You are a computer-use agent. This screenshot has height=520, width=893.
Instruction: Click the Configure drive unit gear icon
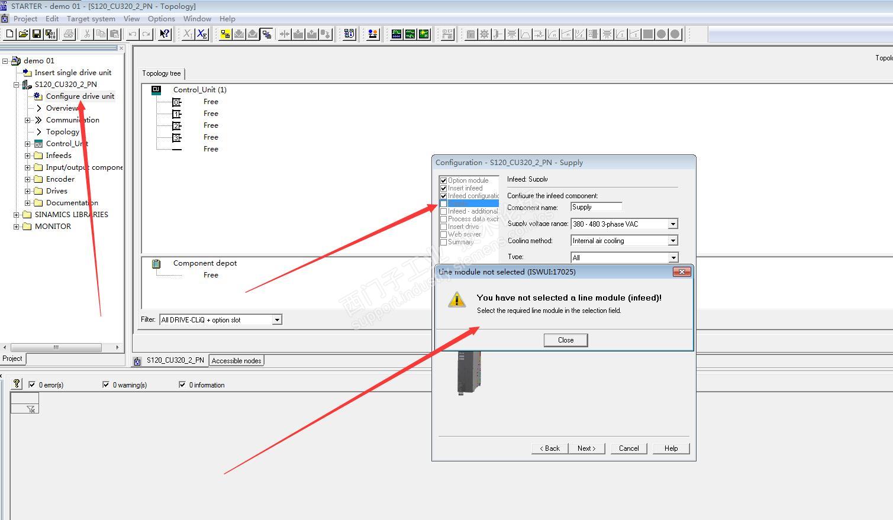pos(37,96)
